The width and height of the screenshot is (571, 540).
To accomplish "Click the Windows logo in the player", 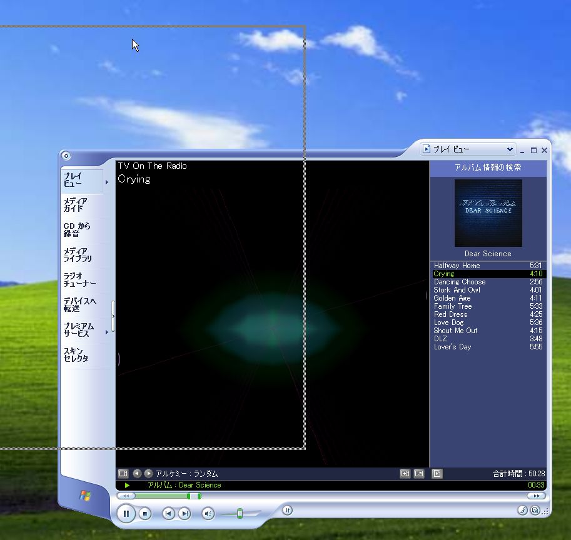I will [85, 495].
